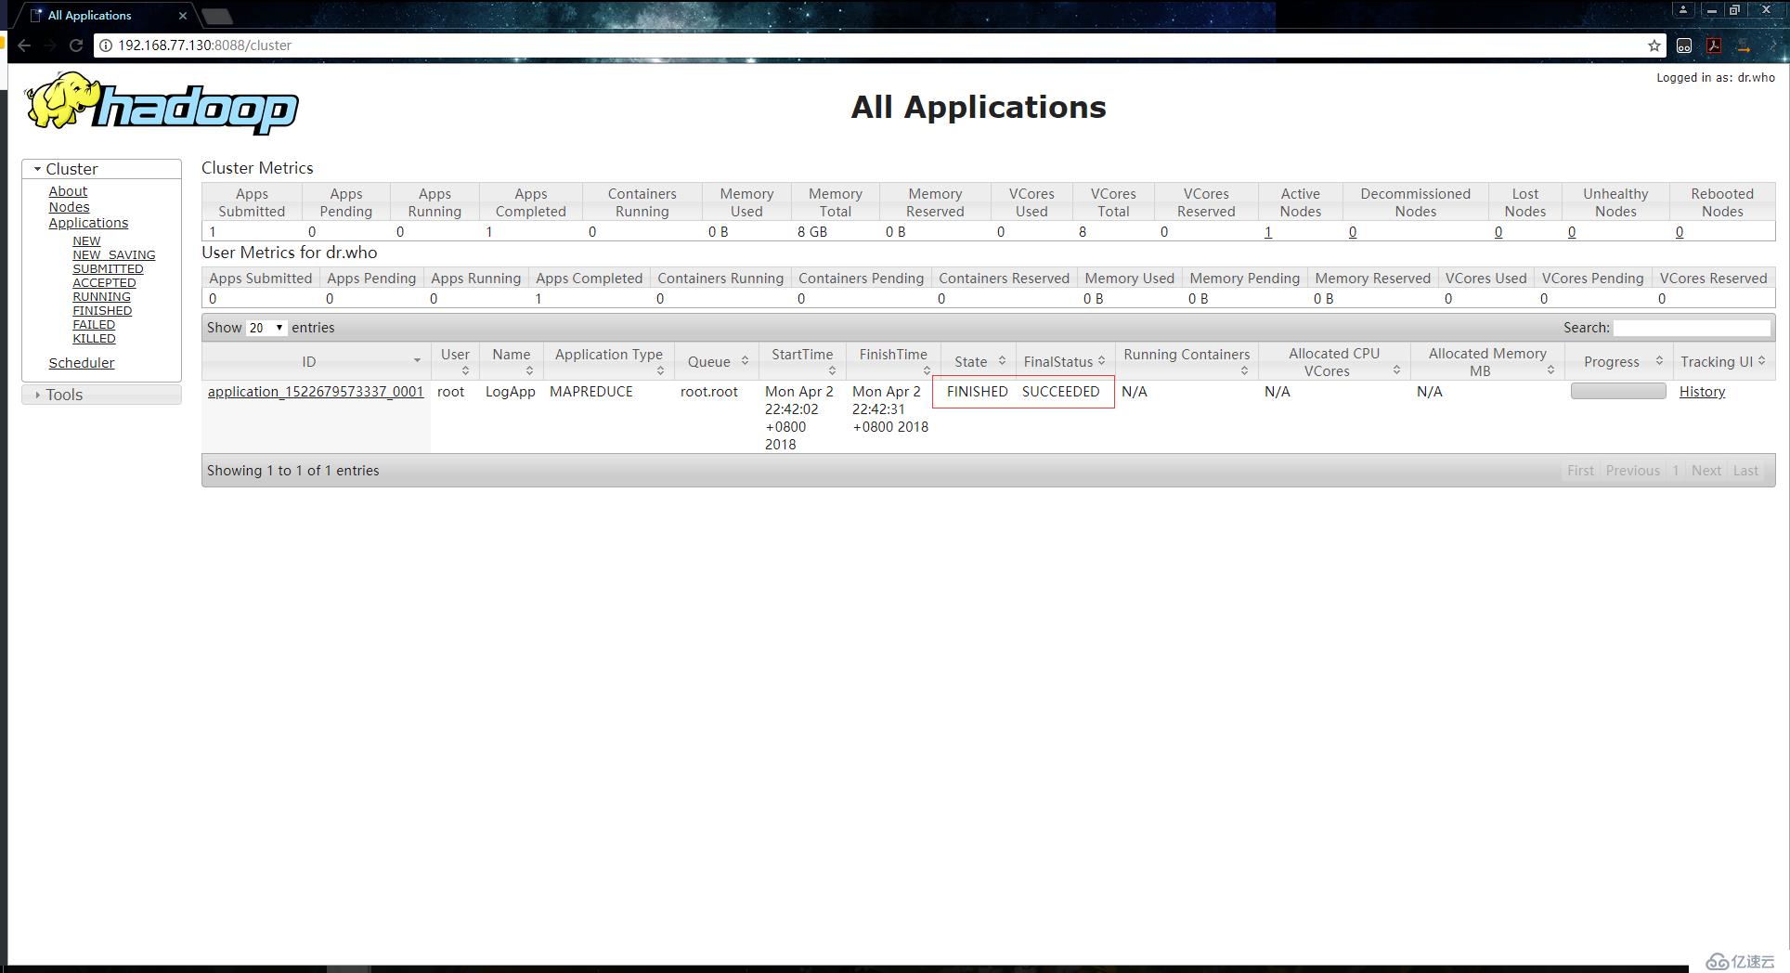Click the browser address bar URL
This screenshot has height=973, width=1790.
point(204,45)
